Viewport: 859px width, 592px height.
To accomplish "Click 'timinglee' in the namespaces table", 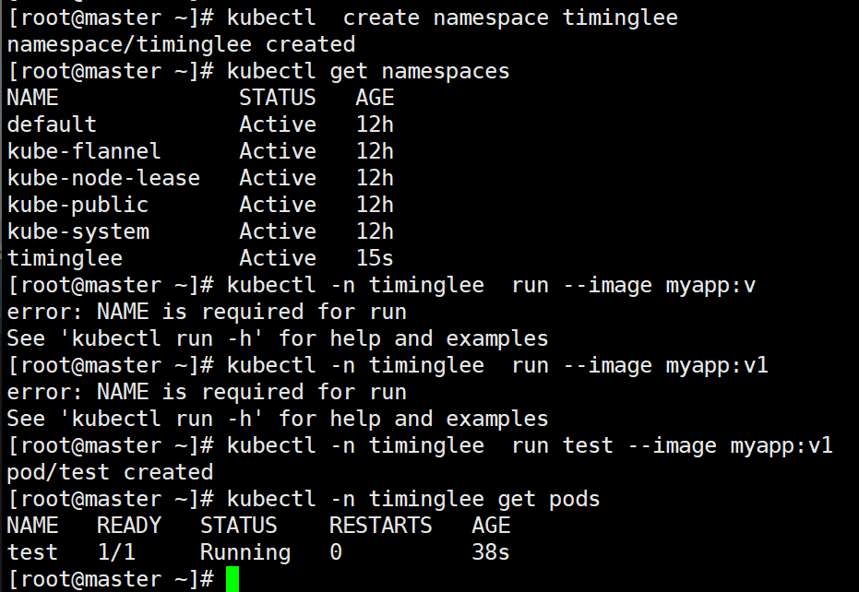I will tap(65, 258).
